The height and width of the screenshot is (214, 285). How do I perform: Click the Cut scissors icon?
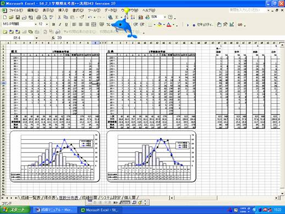(x=59, y=17)
